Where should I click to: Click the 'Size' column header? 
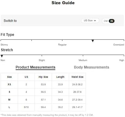click(9, 77)
